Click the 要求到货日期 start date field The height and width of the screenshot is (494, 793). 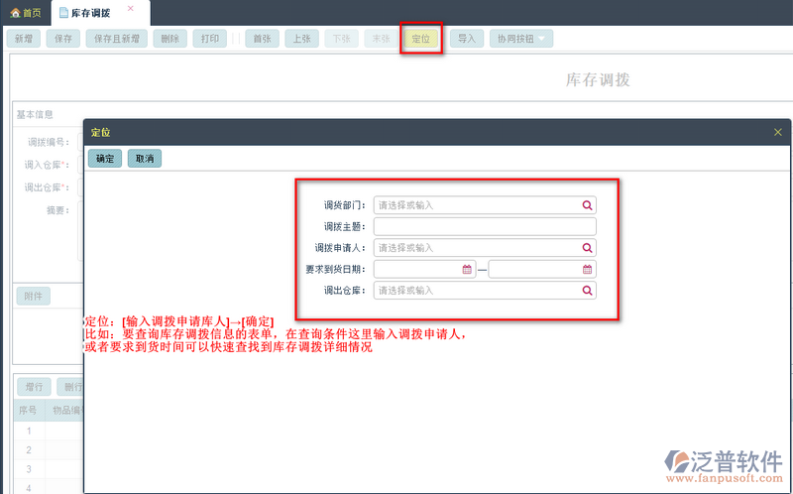(x=425, y=269)
